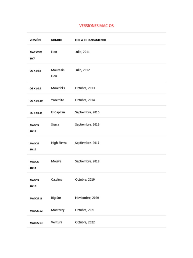Select the 'Mavericks' name cell
The width and height of the screenshot is (193, 258).
coord(58,88)
